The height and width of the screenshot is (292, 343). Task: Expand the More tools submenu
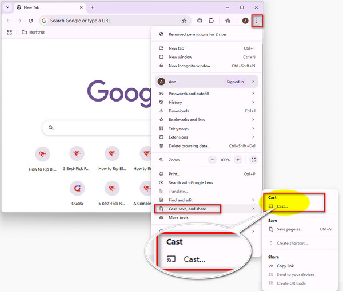point(207,218)
